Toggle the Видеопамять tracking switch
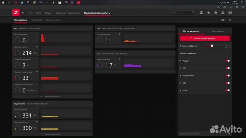Screen dimensions: 246x138 pos(228,76)
